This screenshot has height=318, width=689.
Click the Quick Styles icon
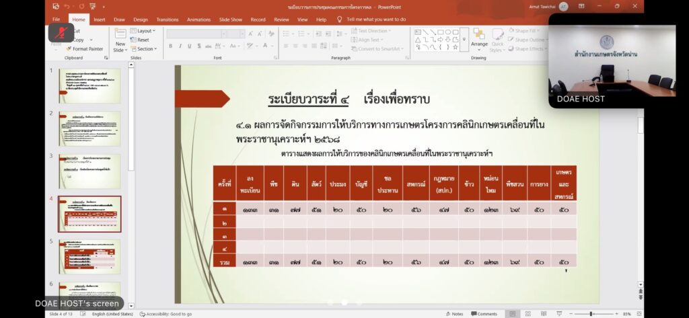(497, 40)
